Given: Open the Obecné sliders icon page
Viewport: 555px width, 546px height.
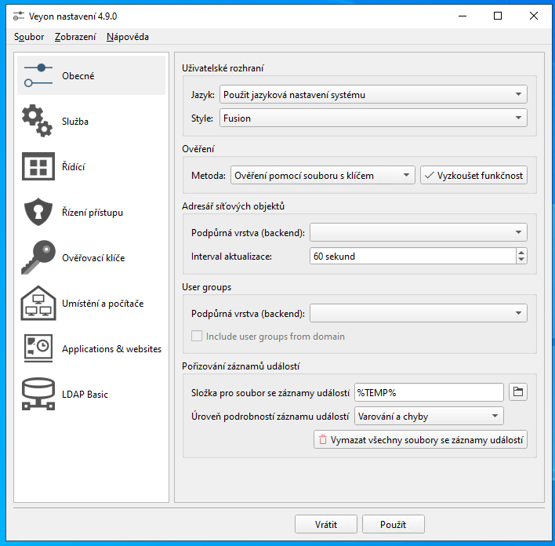Looking at the screenshot, I should 38,76.
